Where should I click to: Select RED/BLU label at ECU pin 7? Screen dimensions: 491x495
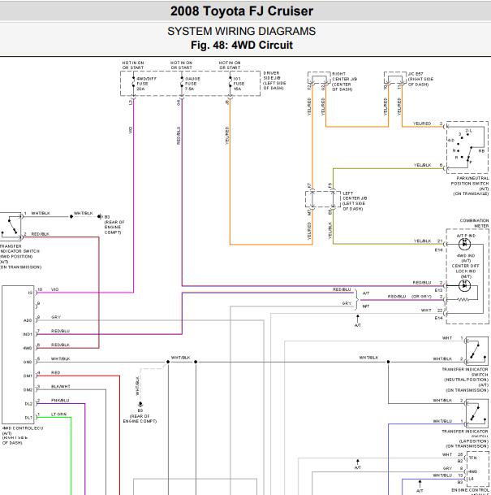point(60,331)
